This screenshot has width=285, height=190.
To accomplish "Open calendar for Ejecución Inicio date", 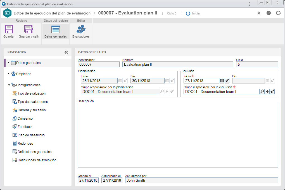I will (222, 81).
